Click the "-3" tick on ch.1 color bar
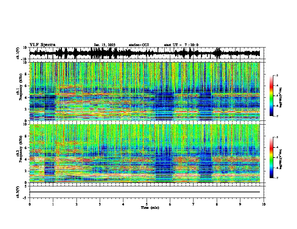 pos(276,75)
